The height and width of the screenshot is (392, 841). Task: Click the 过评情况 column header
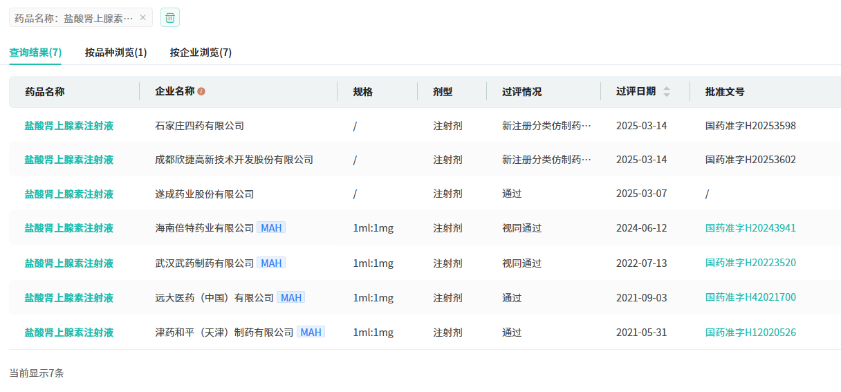[x=521, y=91]
